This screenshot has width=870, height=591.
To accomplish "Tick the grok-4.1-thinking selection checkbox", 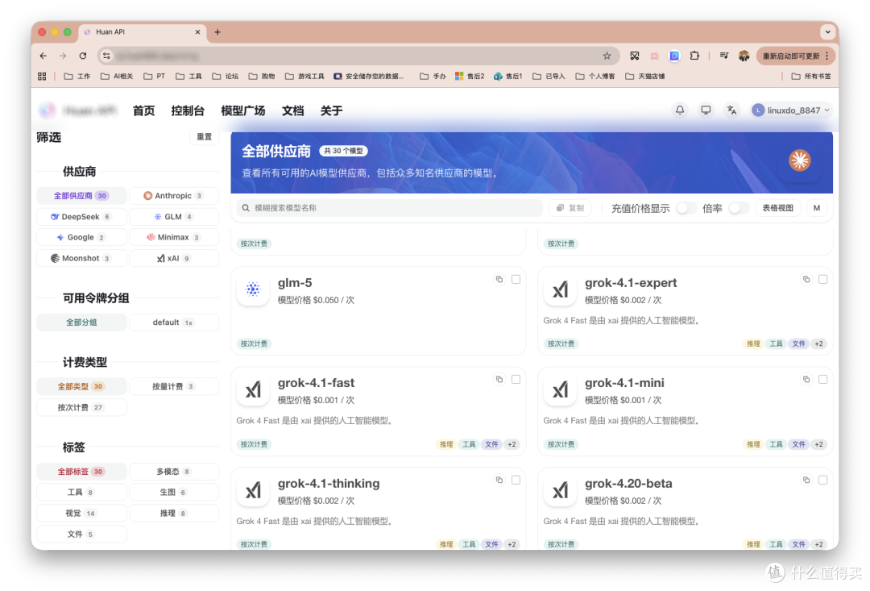I will pyautogui.click(x=516, y=480).
